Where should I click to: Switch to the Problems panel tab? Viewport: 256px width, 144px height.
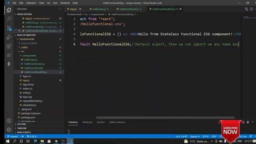coord(87,122)
